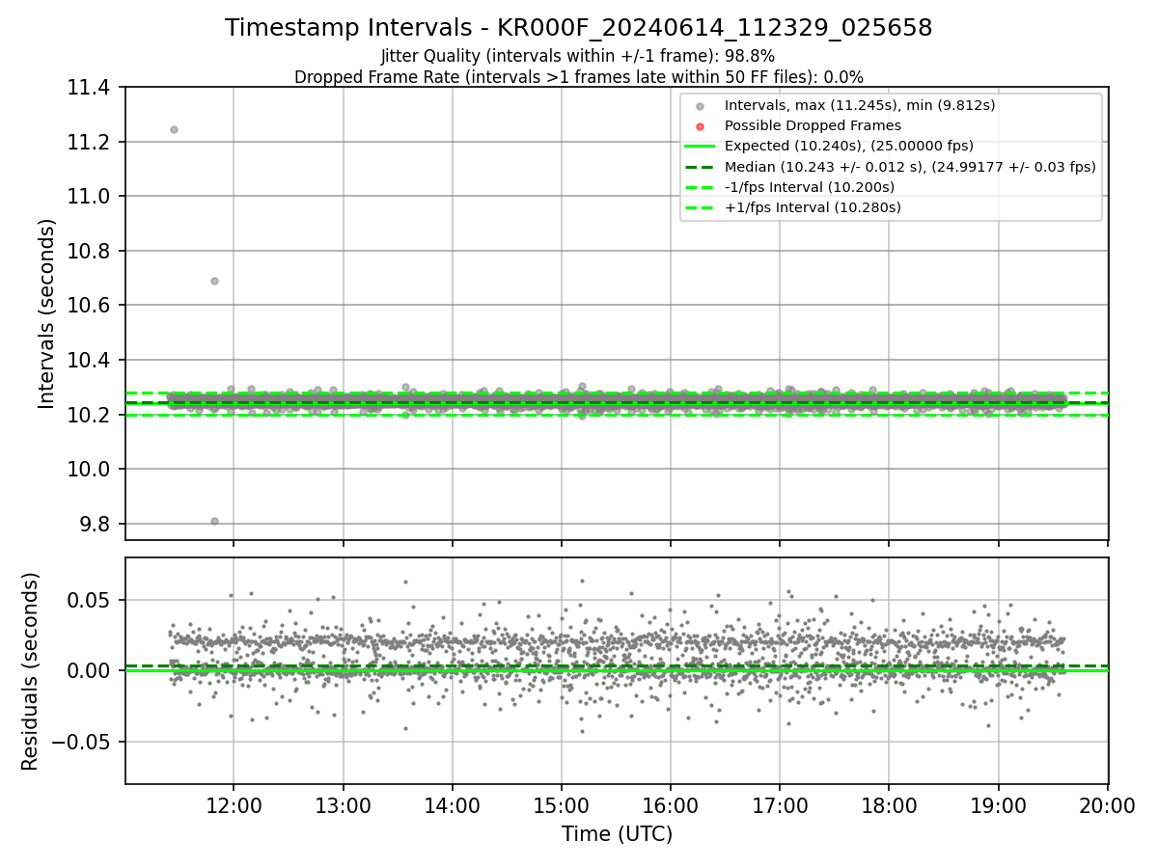Click legend entry starting 'Median (10.243 +/- 0.012 s)'

tap(910, 167)
